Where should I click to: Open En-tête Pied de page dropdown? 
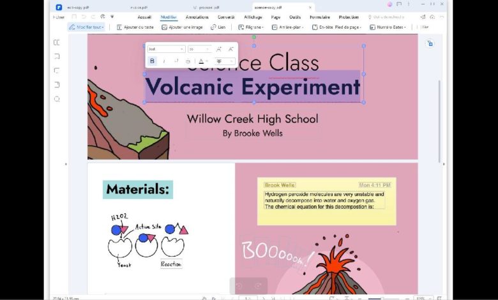pyautogui.click(x=337, y=27)
